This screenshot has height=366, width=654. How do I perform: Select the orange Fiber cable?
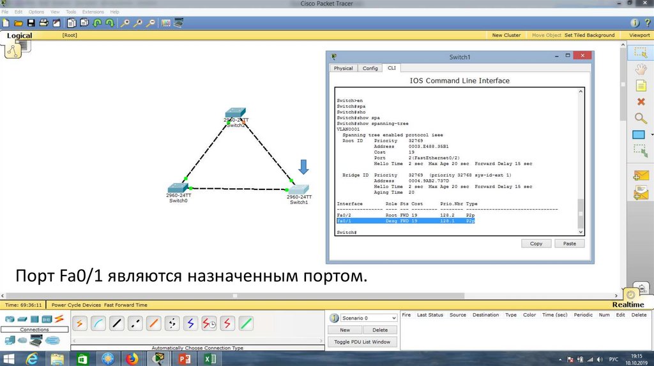153,323
